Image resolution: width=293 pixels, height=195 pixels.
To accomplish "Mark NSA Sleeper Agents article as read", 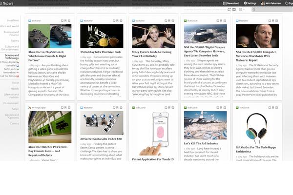I will [x=225, y=21].
